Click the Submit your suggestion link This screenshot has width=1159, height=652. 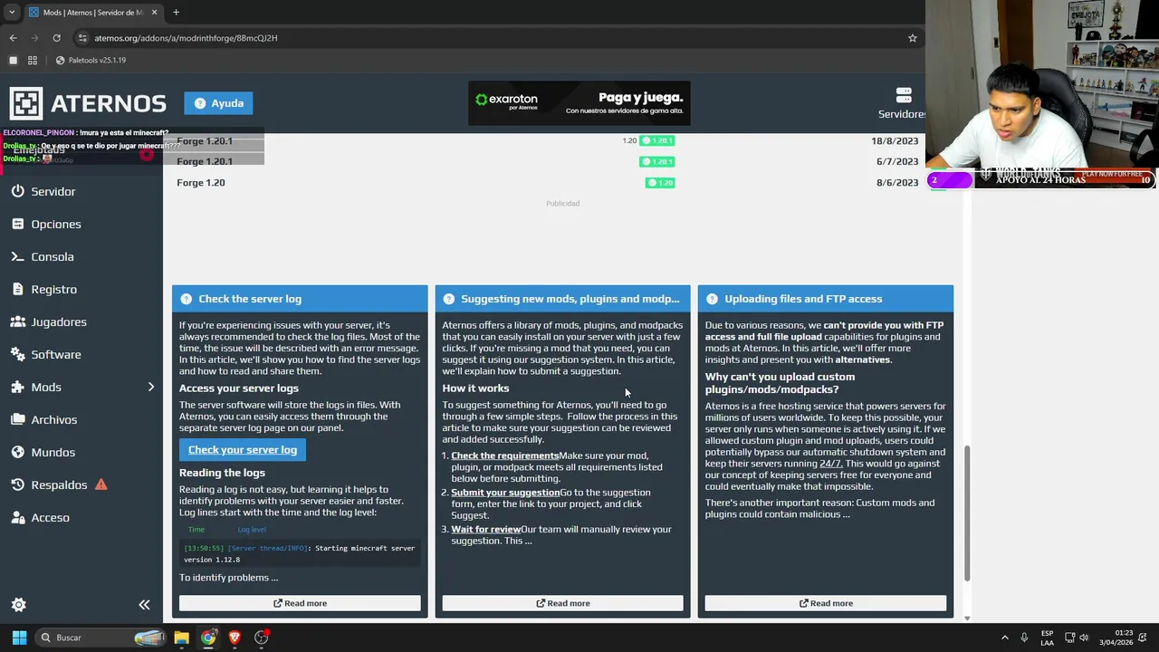[505, 493]
